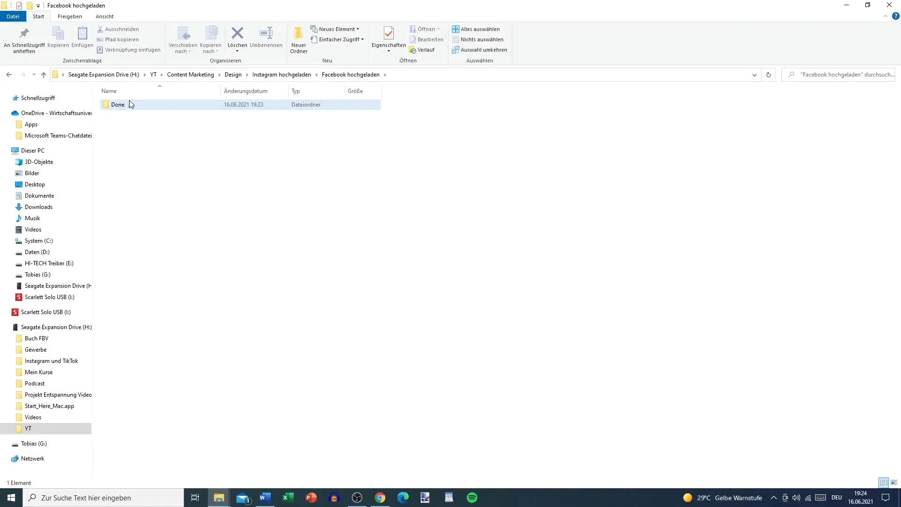901x507 pixels.
Task: Toggle Auswahl umkehren selection inversion
Action: click(484, 49)
